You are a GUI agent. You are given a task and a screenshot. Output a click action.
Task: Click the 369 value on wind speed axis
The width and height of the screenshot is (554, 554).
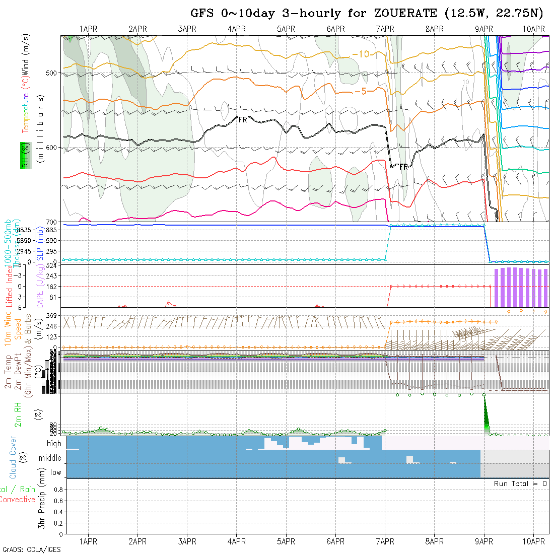tap(51, 315)
